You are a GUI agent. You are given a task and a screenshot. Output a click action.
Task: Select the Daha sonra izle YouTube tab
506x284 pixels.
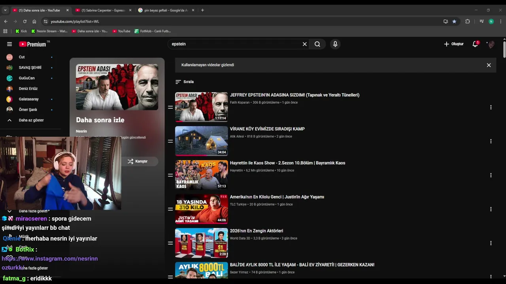click(x=40, y=10)
